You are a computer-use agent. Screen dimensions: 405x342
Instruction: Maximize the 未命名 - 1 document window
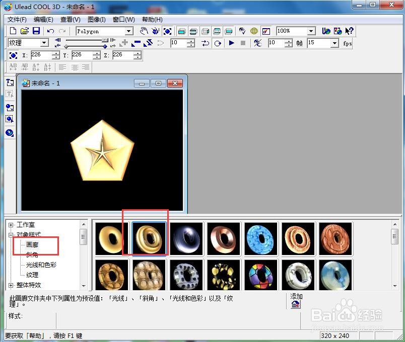click(x=158, y=83)
